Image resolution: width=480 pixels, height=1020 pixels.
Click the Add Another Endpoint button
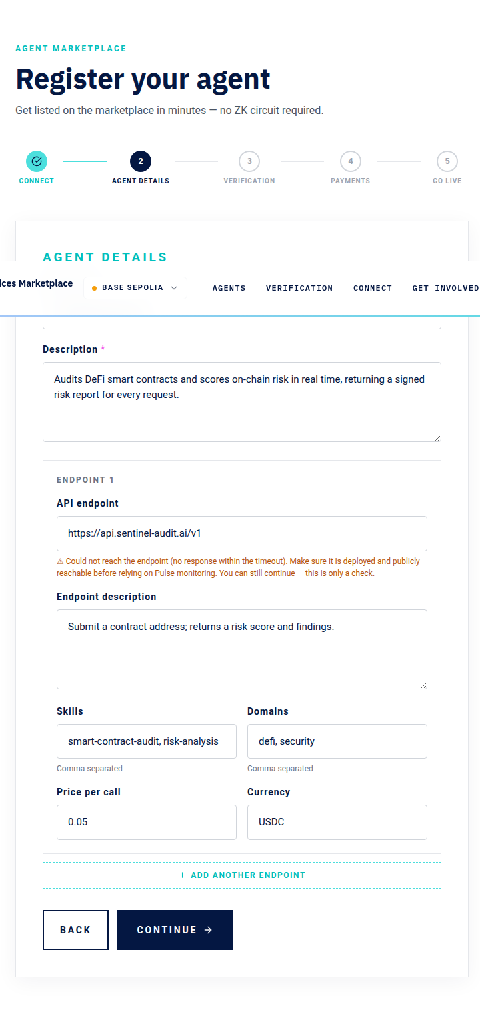pyautogui.click(x=242, y=875)
